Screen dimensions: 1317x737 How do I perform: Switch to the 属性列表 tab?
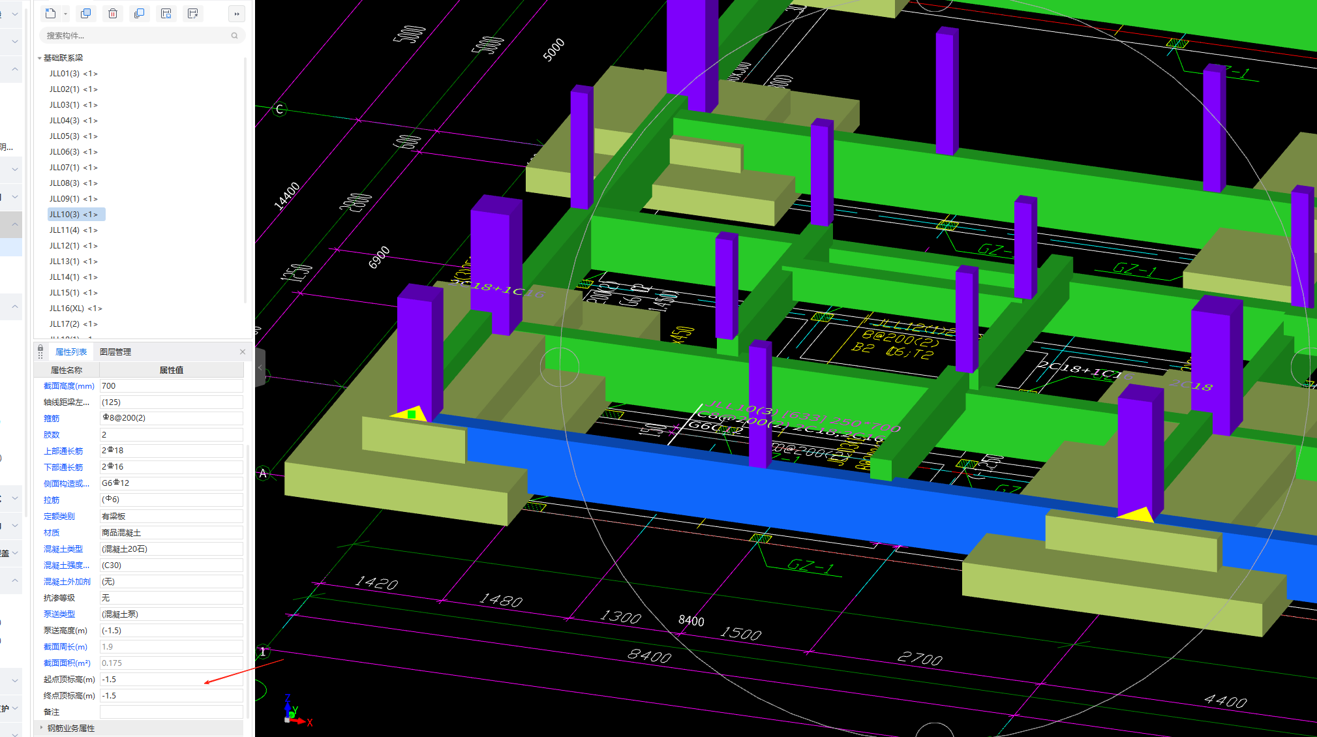pyautogui.click(x=71, y=352)
